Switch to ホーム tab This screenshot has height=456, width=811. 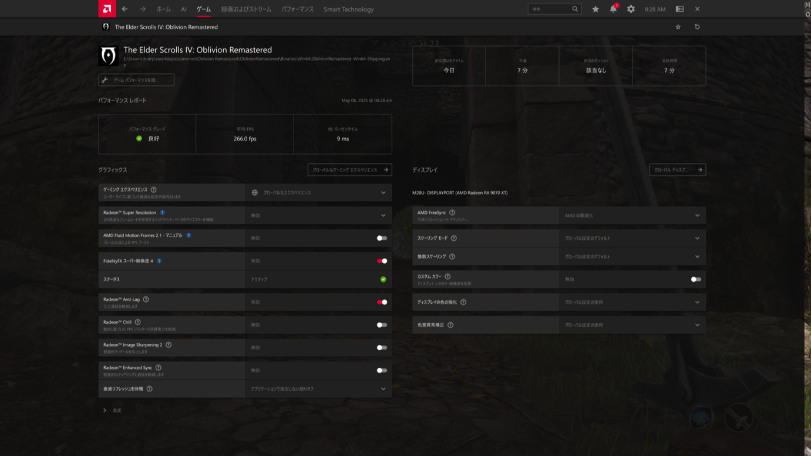pyautogui.click(x=163, y=9)
